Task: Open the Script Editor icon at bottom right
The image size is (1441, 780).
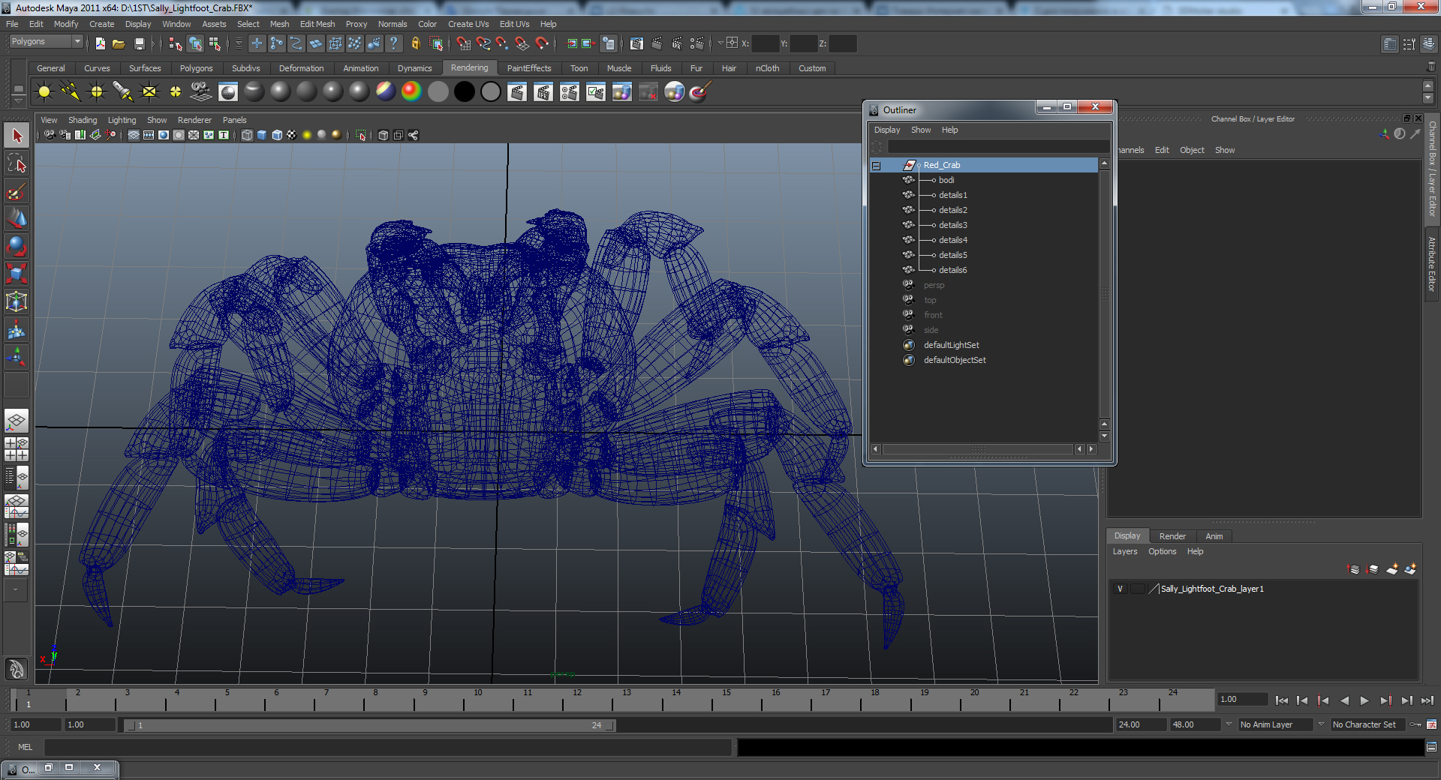Action: tap(1431, 746)
